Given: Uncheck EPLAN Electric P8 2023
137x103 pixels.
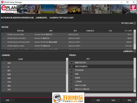Looking at the screenshot, I should point(4,38).
